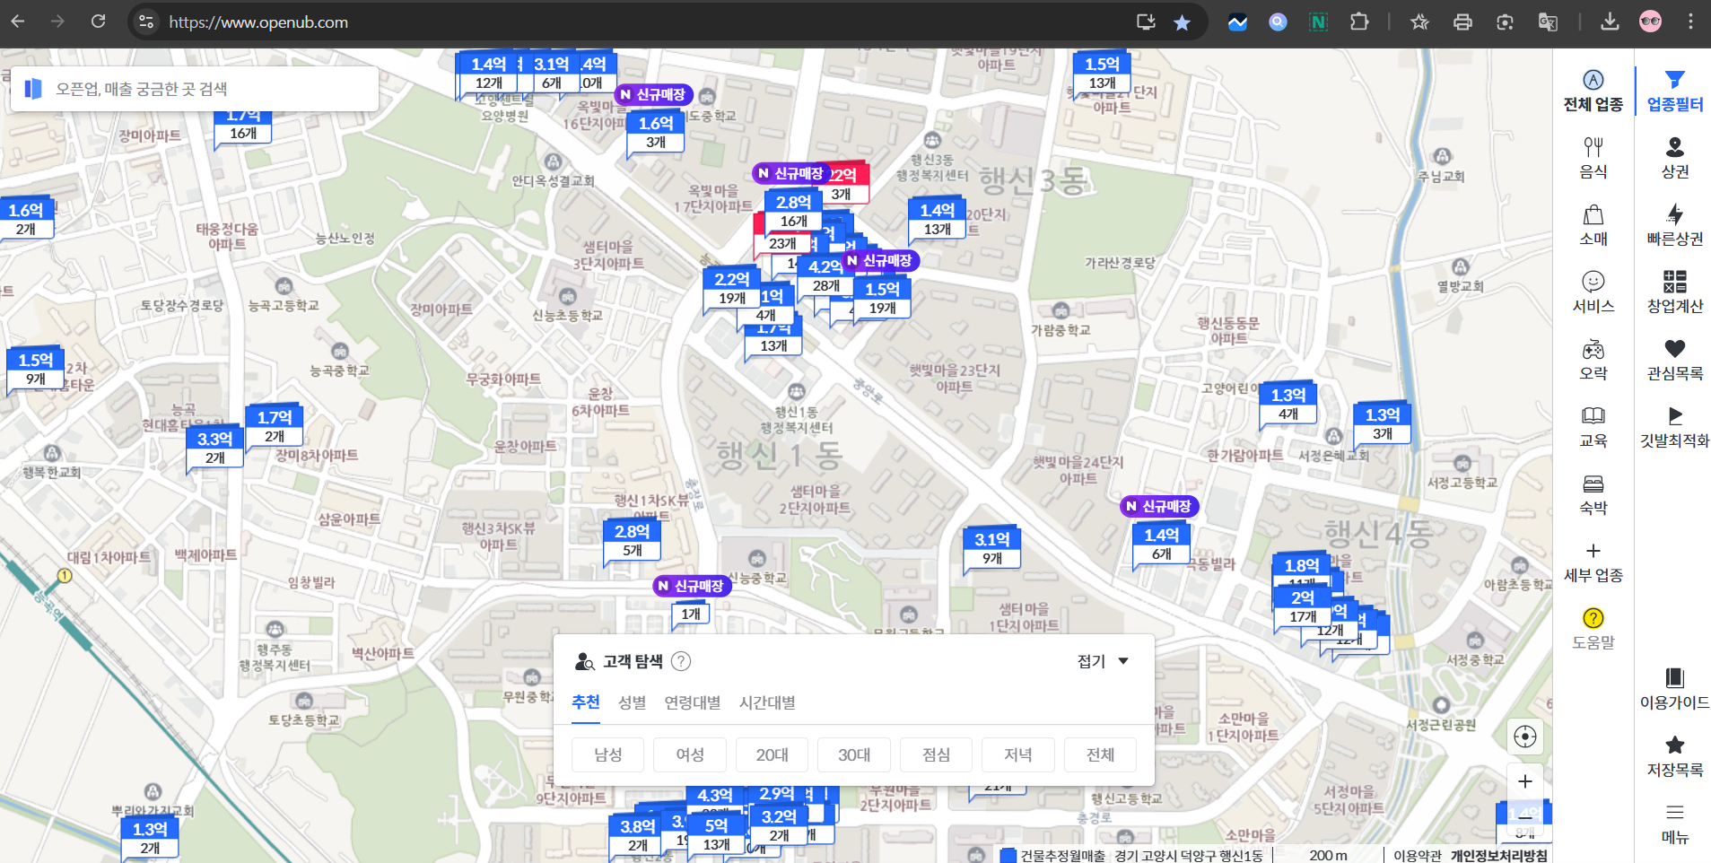Viewport: 1711px width, 863px height.
Task: Select the 숙박 lodging category icon
Action: pos(1593,484)
